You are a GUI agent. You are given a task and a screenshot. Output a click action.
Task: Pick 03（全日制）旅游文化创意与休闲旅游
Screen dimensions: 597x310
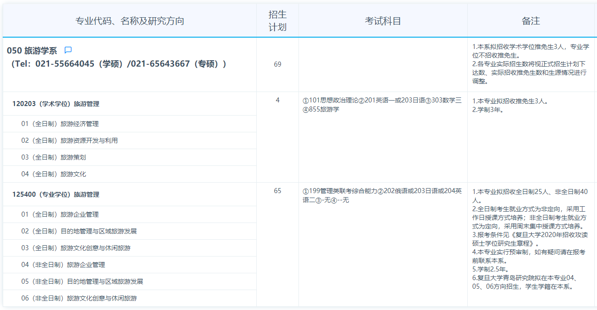point(76,248)
